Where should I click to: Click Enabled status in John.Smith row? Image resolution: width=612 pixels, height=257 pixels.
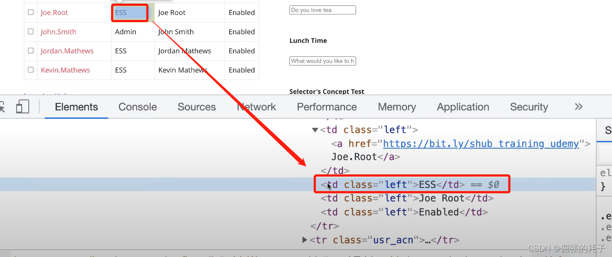point(242,32)
